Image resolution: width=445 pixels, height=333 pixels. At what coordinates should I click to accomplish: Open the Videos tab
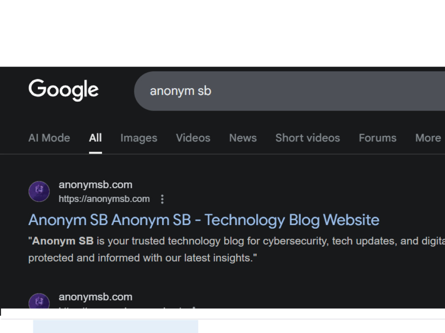pyautogui.click(x=193, y=138)
